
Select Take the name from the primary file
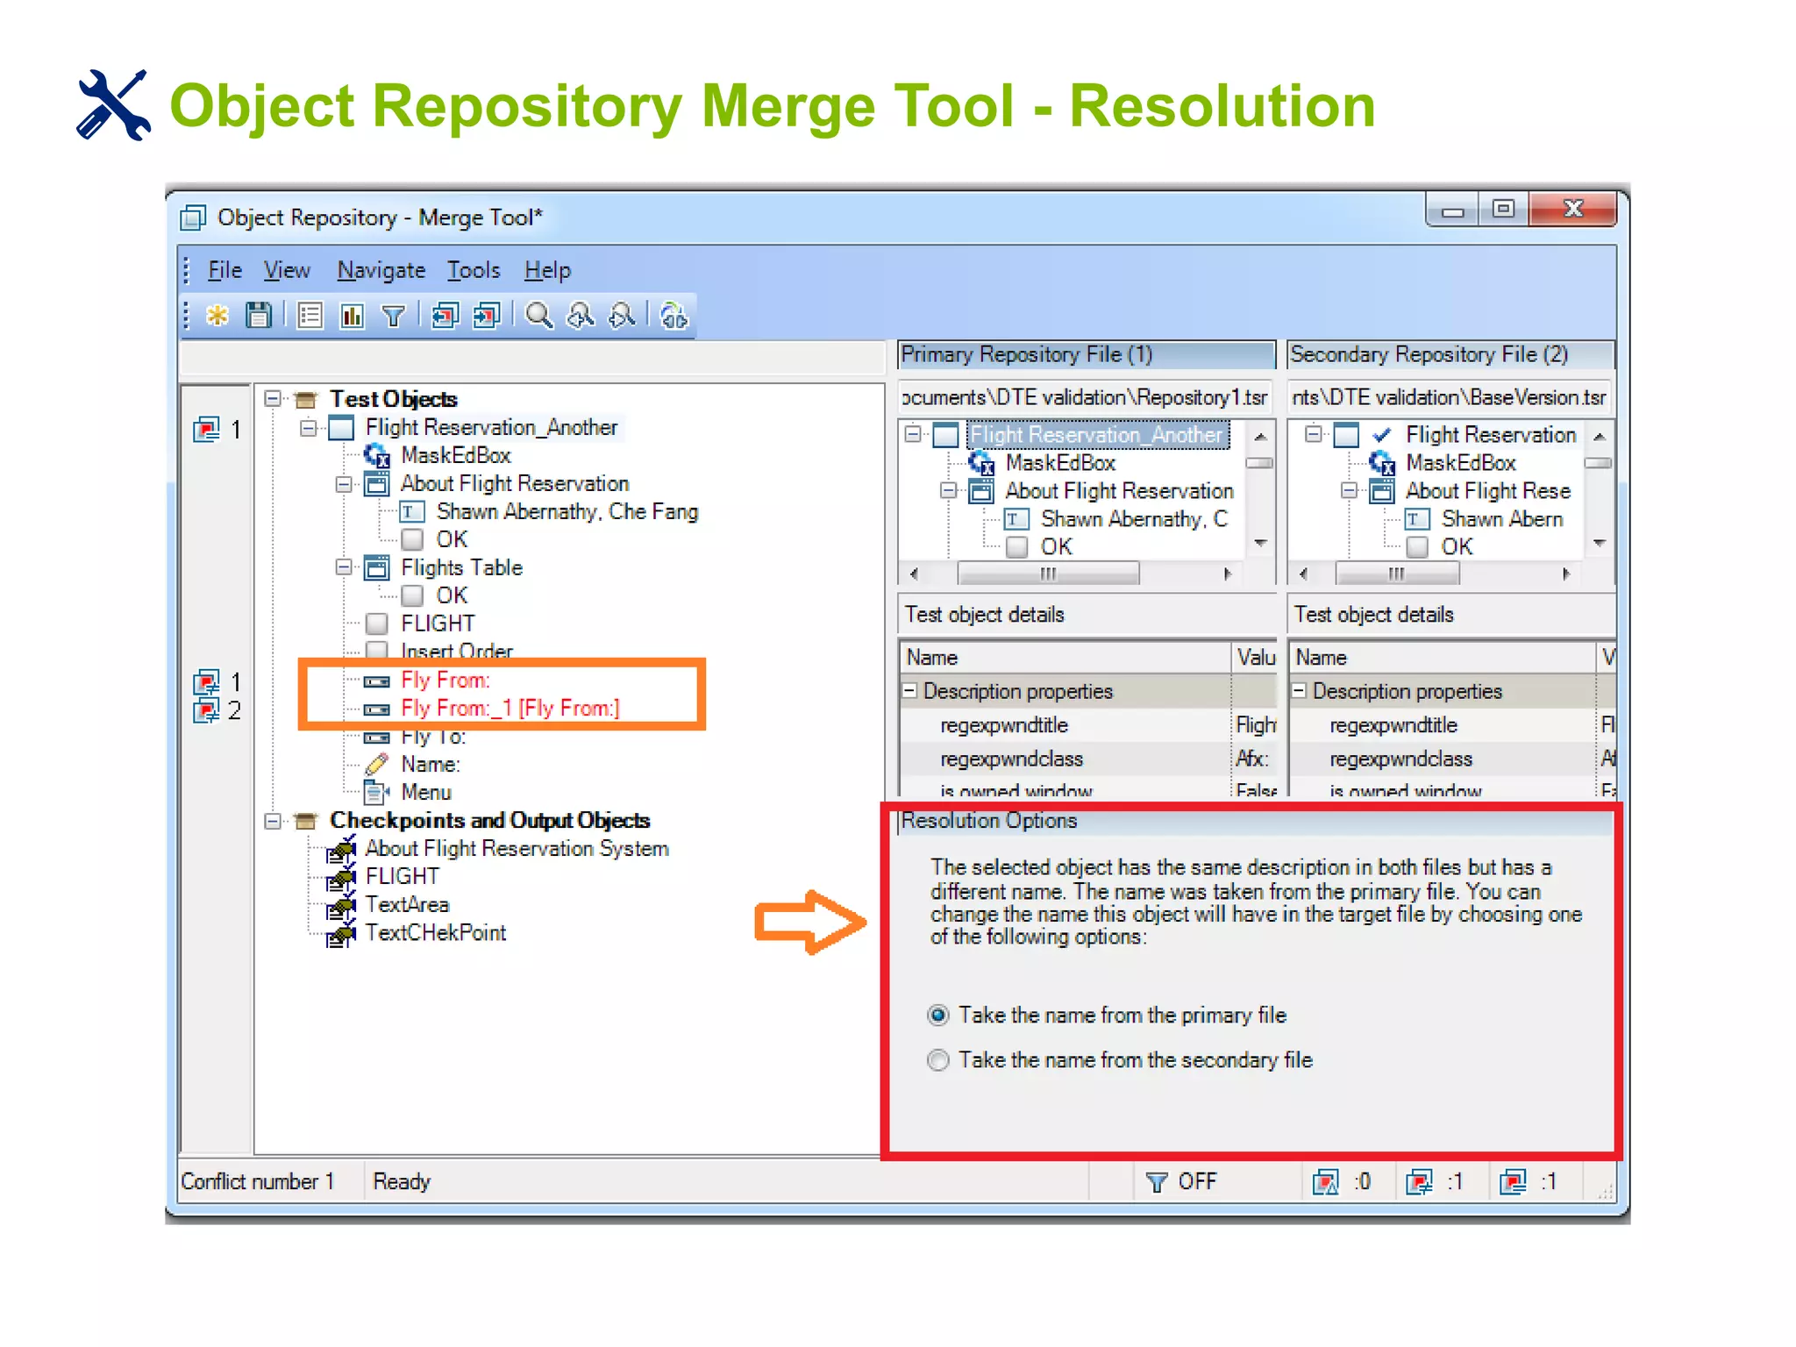(938, 1015)
